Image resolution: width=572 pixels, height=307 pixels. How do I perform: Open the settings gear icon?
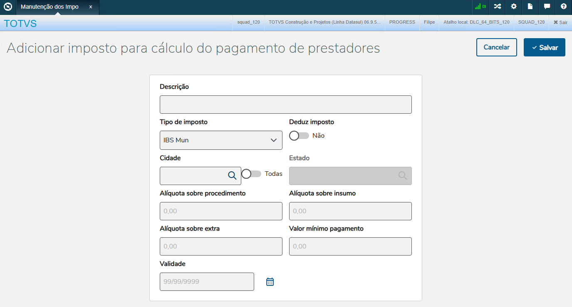(514, 7)
